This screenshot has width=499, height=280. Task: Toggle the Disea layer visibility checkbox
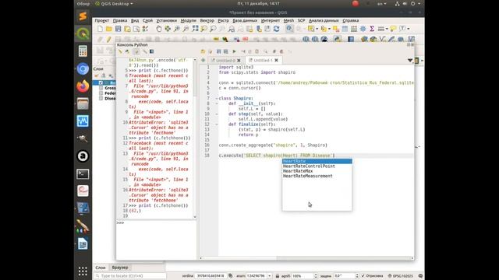tap(101, 99)
